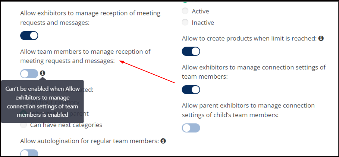Image resolution: width=339 pixels, height=157 pixels.
Task: Click label Allow team members to manage reception
Action: point(85,56)
